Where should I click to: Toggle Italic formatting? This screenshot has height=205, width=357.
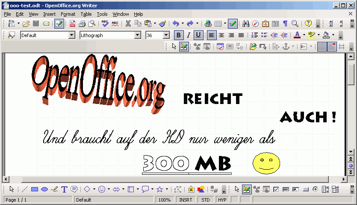pyautogui.click(x=189, y=35)
